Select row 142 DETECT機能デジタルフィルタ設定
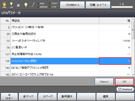135x101 pixels. click(x=66, y=68)
